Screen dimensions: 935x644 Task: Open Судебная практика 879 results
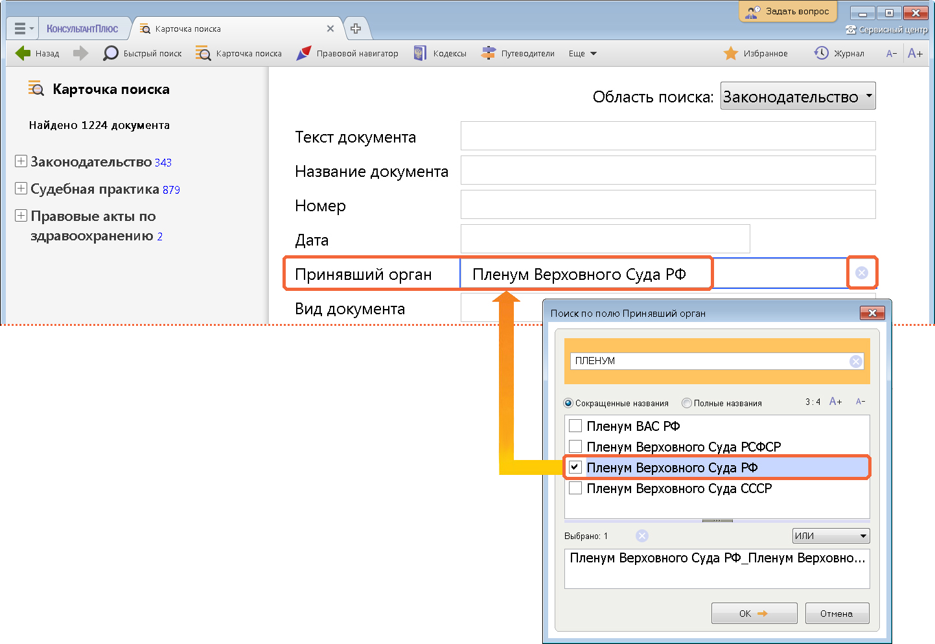coord(105,189)
